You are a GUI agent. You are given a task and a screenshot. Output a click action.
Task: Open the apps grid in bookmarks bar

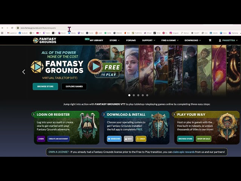click(x=2, y=33)
